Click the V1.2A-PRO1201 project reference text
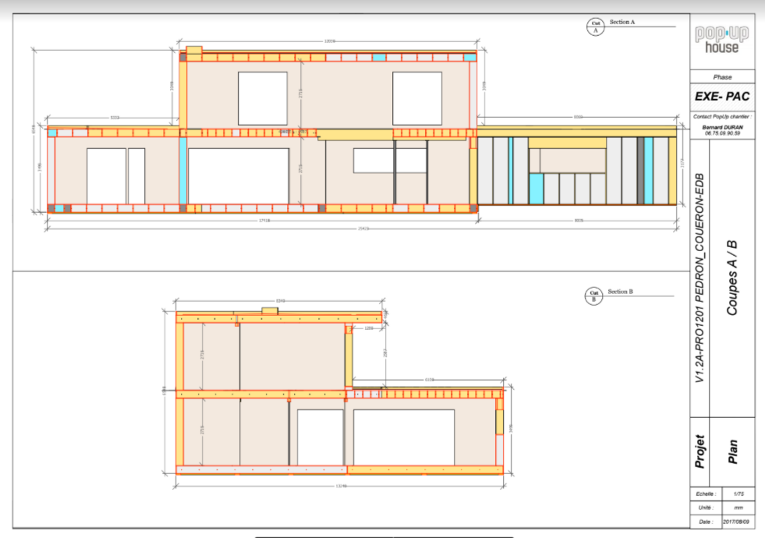 pyautogui.click(x=699, y=277)
